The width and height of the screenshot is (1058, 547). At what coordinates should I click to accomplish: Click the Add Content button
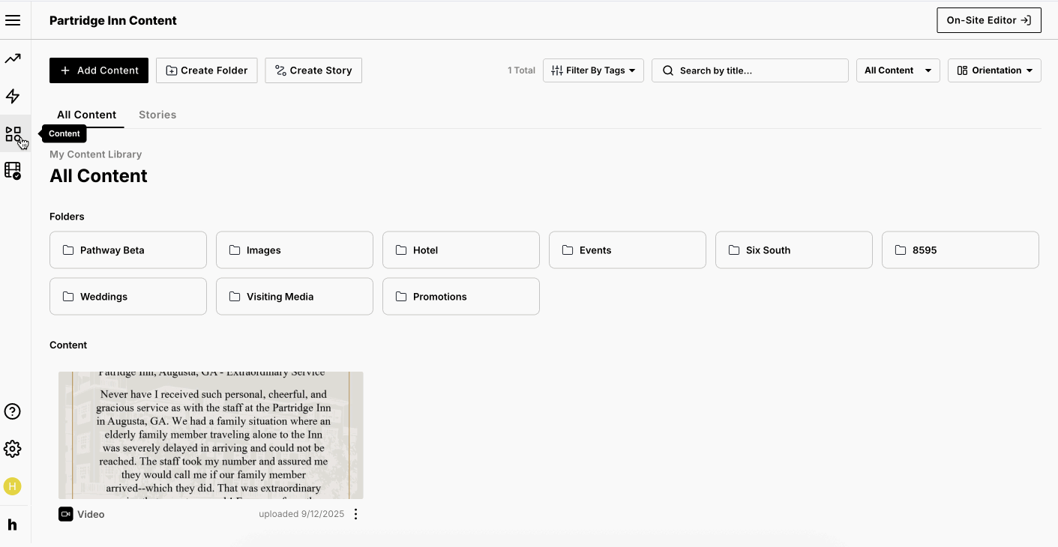point(98,70)
